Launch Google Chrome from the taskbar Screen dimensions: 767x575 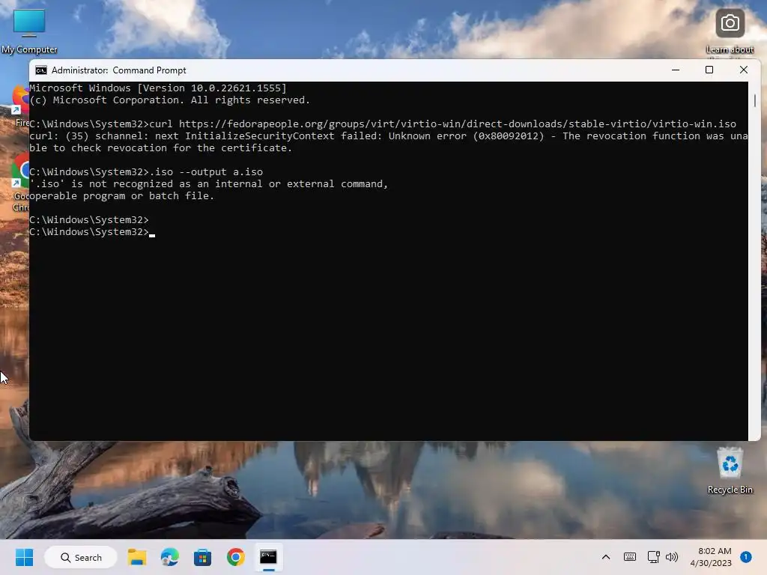(x=235, y=557)
